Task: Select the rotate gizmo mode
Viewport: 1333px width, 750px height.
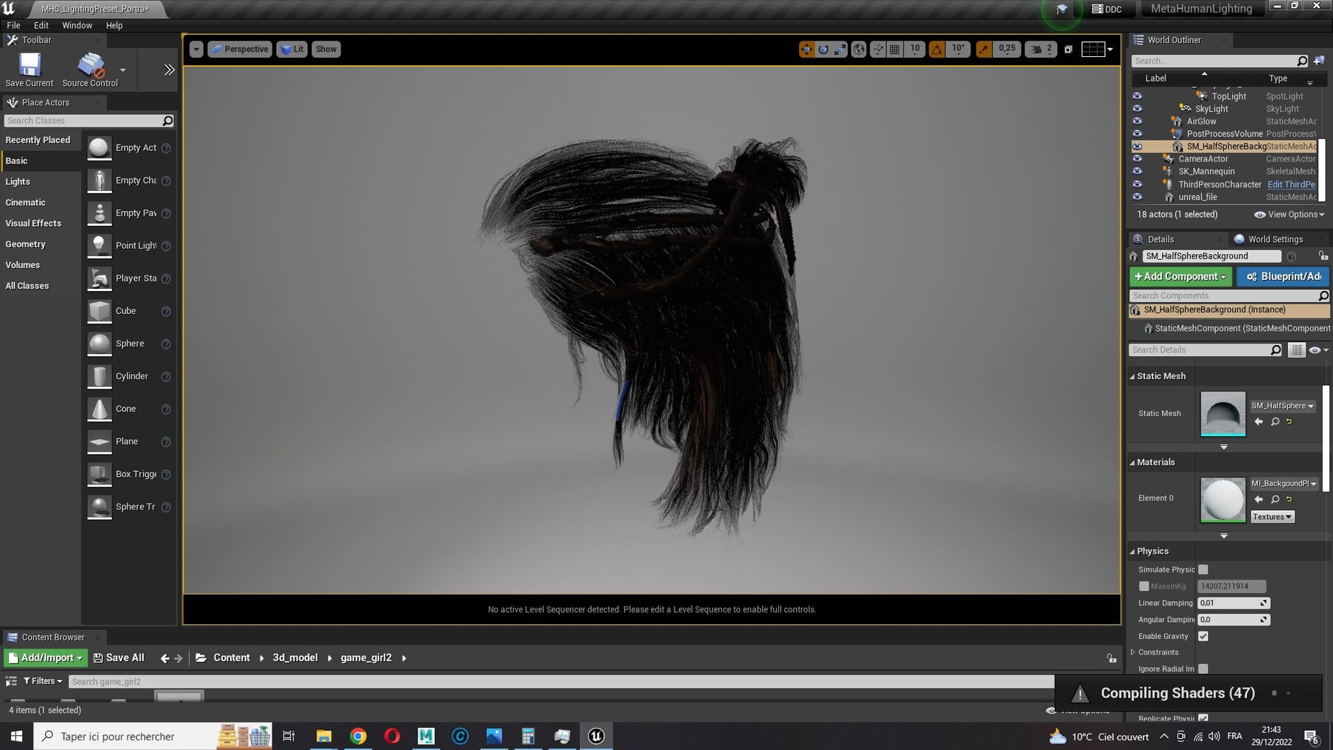Action: pyautogui.click(x=823, y=49)
